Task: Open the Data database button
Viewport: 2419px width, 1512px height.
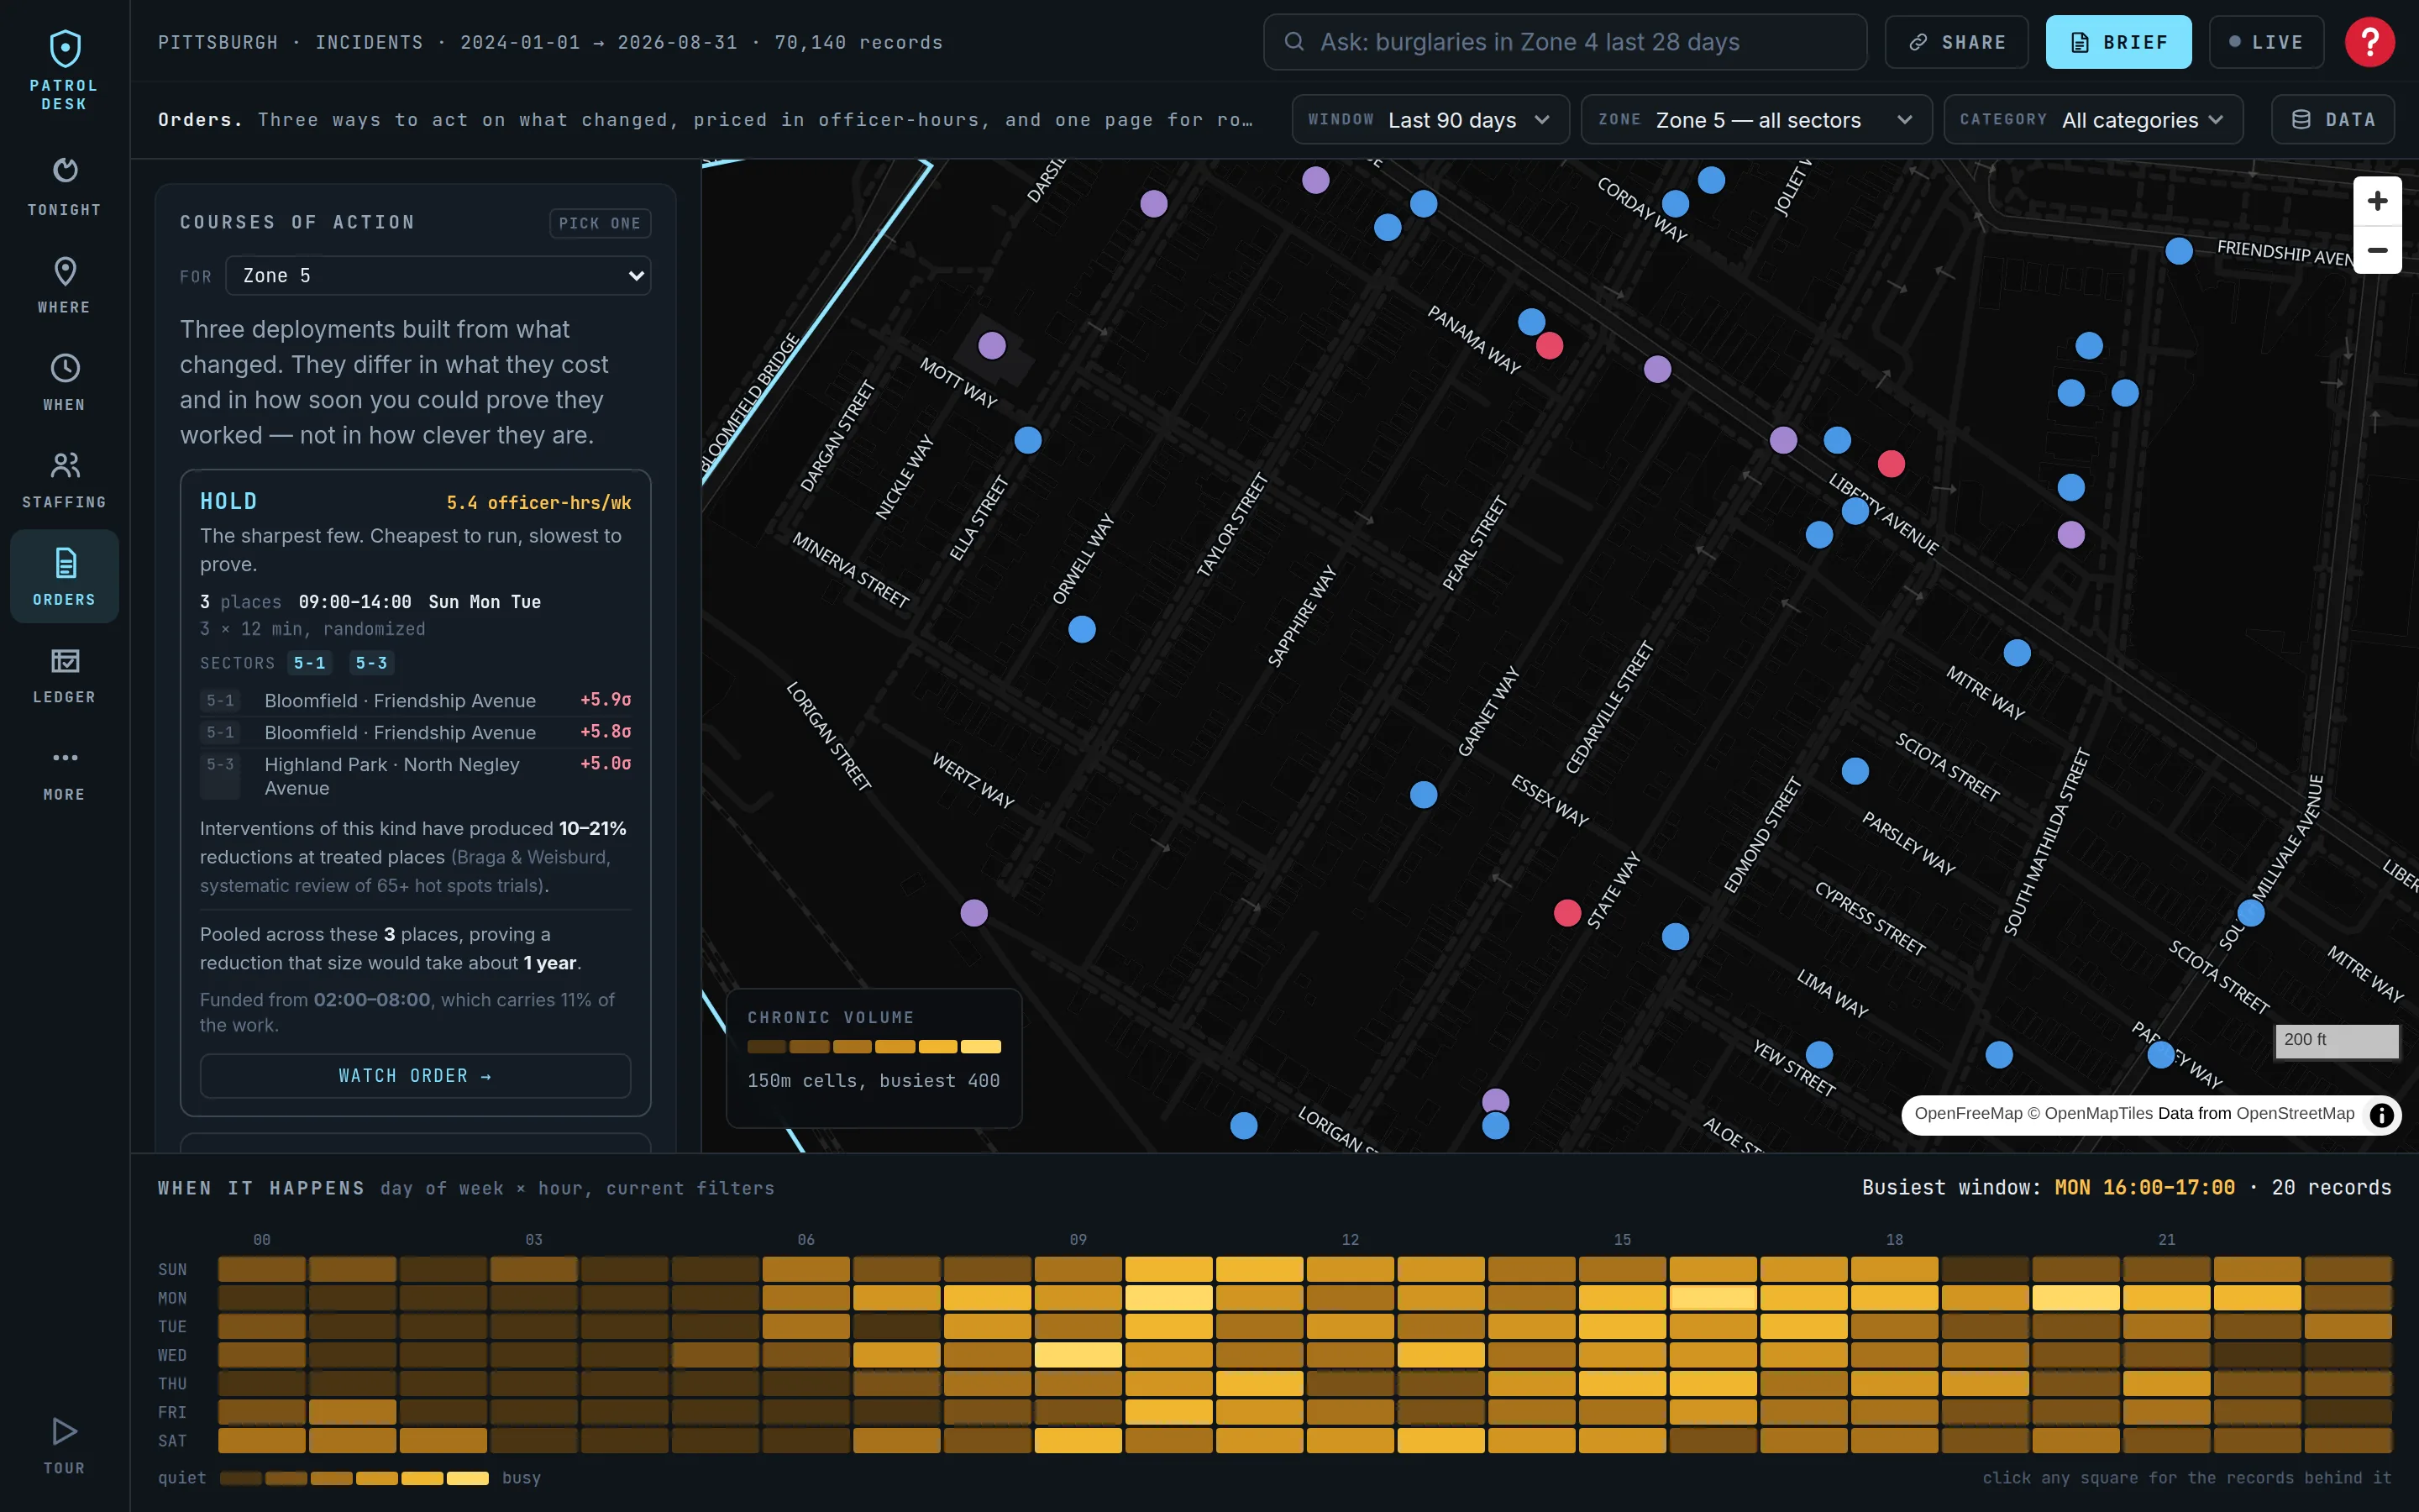Action: [2332, 120]
